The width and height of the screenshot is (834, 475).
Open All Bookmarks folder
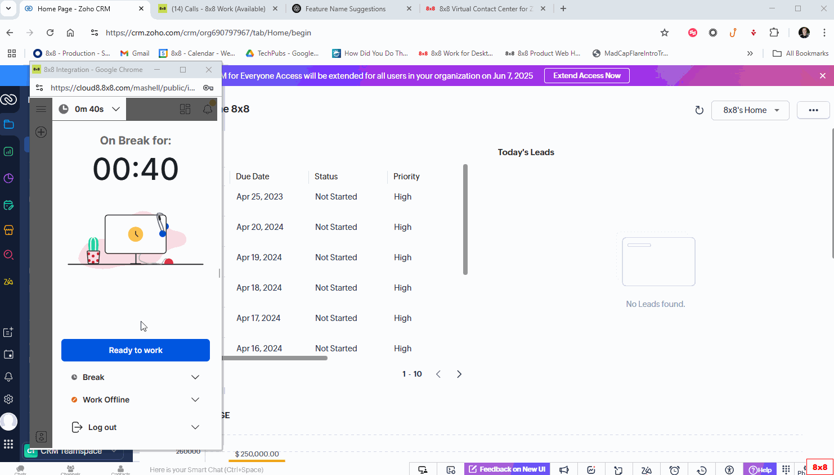coord(800,53)
